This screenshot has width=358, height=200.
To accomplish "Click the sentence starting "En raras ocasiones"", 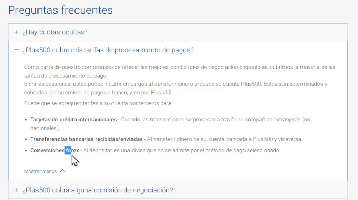I will click(176, 88).
